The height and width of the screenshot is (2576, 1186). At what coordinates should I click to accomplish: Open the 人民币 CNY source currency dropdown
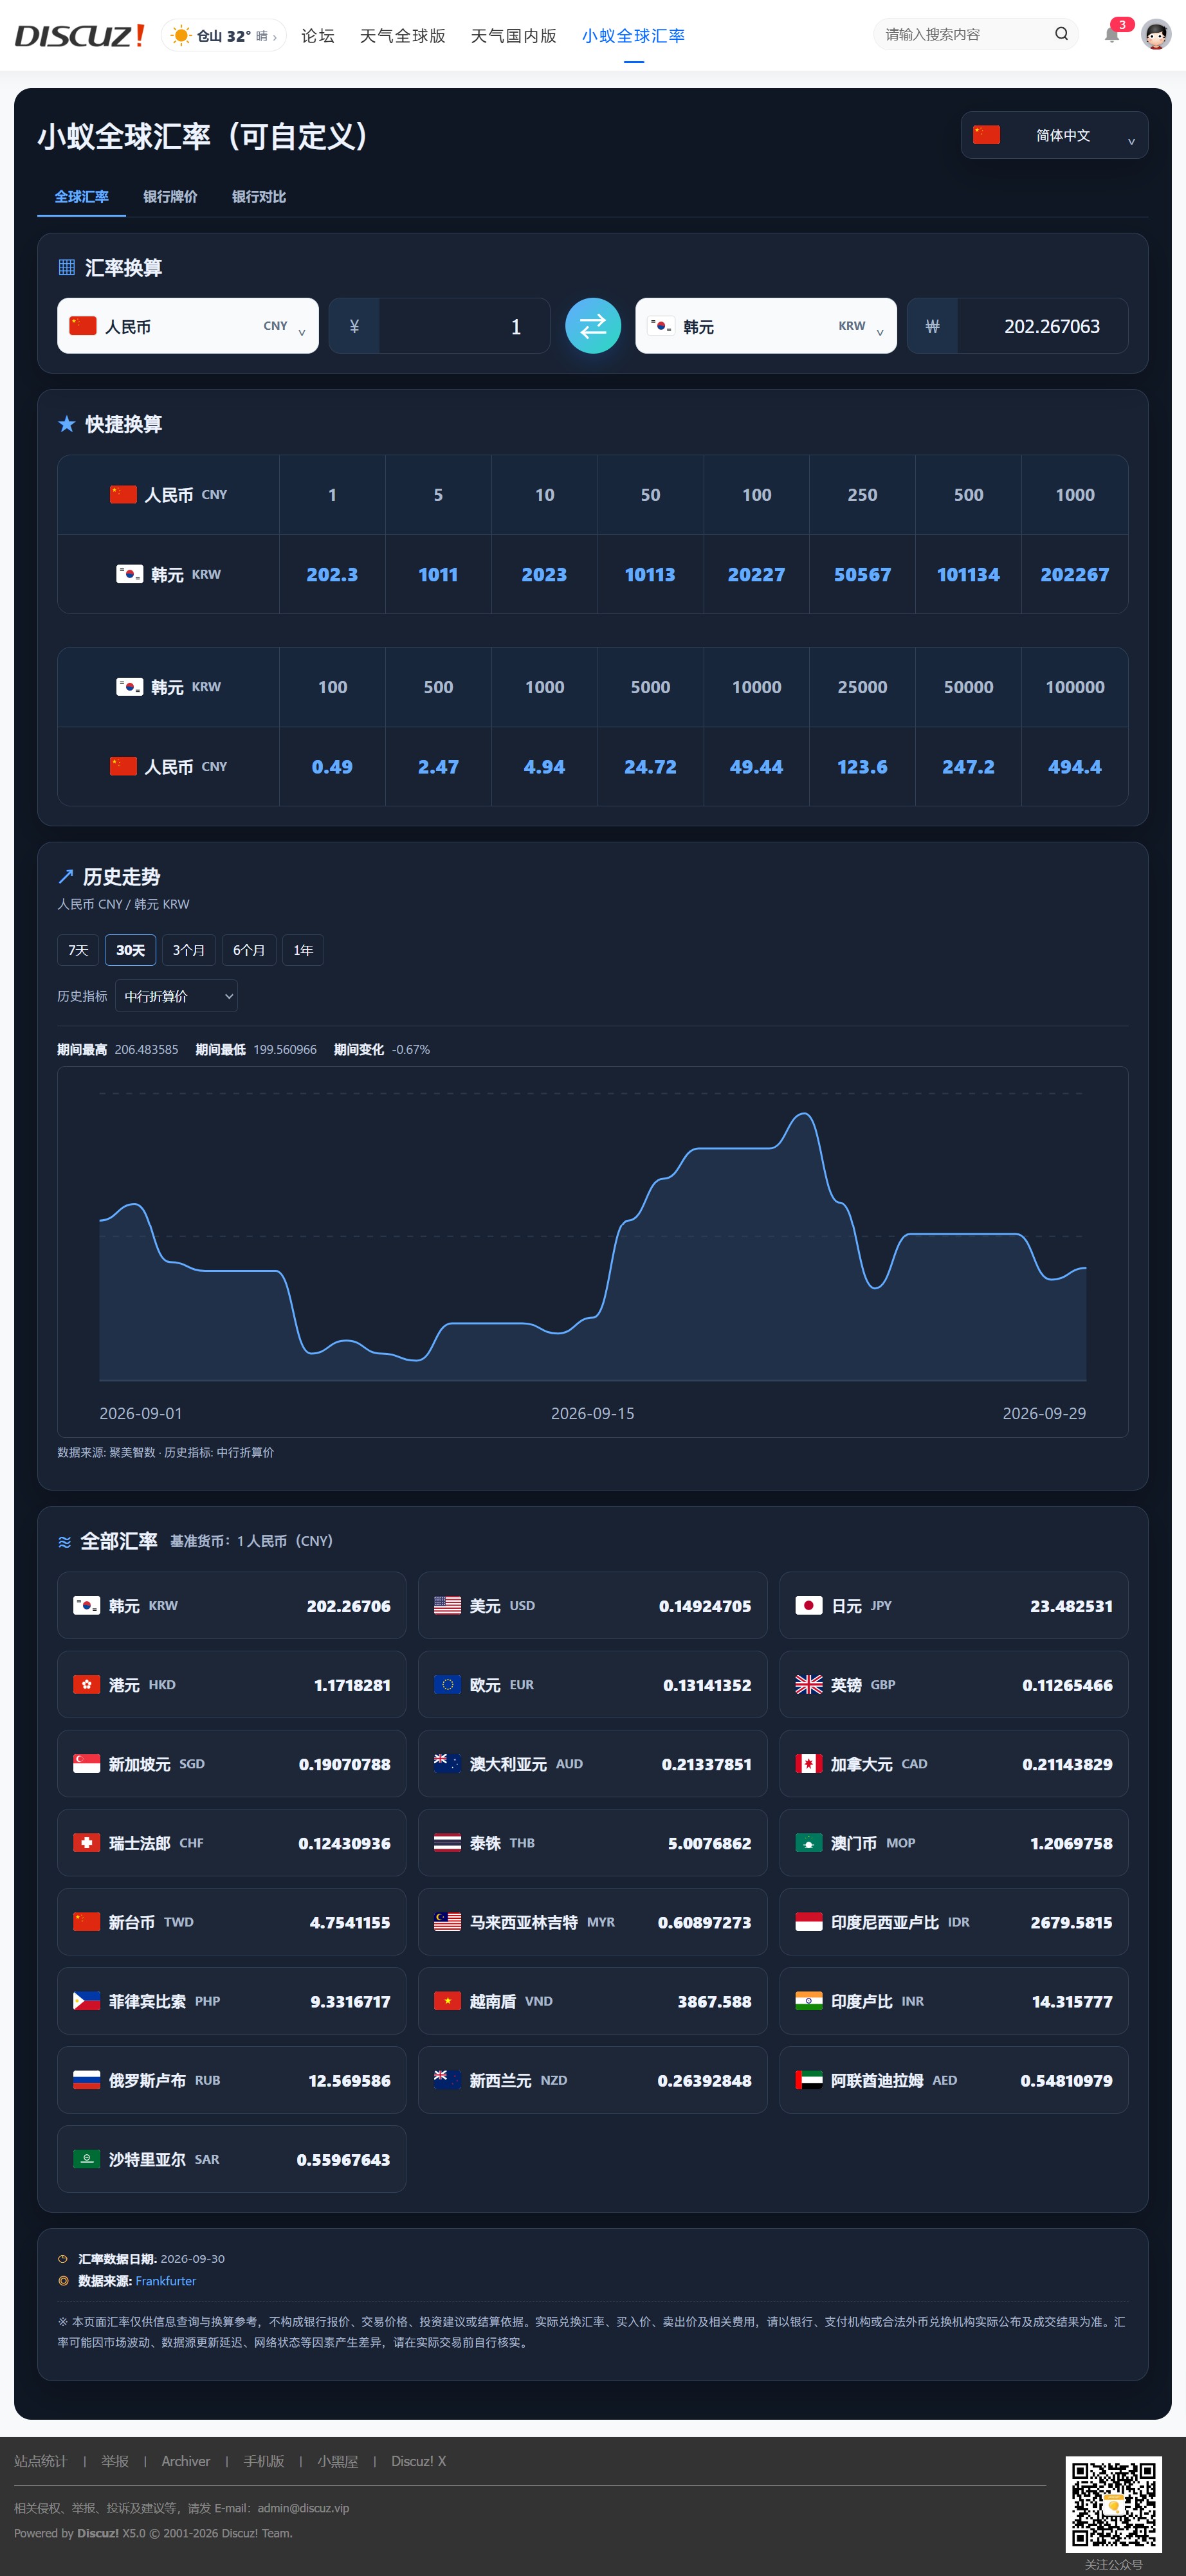(x=188, y=326)
